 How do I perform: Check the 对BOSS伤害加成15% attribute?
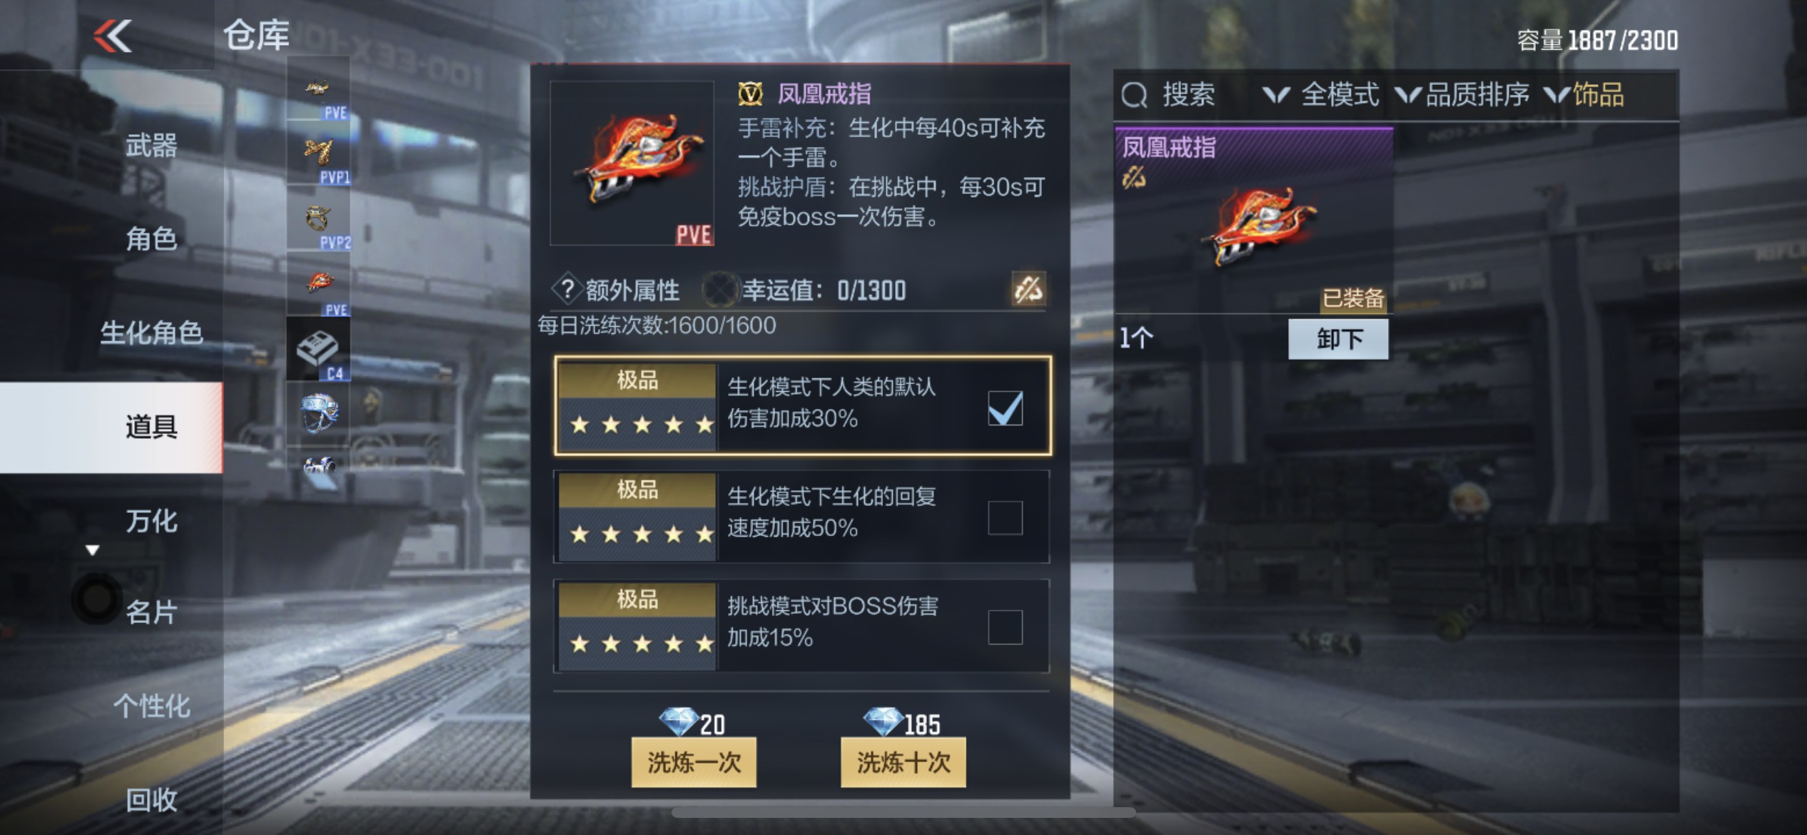pos(1005,627)
